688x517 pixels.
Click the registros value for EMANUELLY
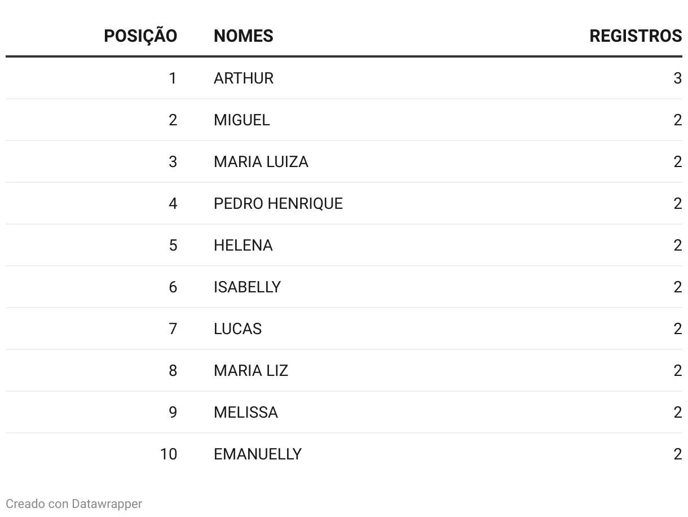[677, 454]
